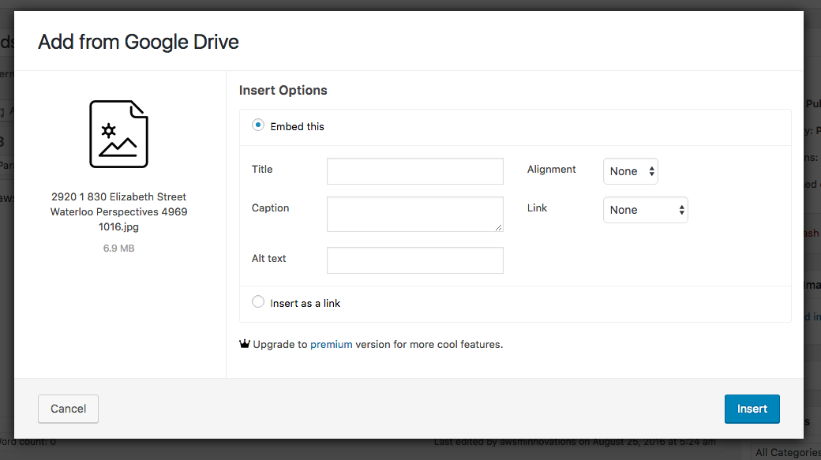Viewport: 821px width, 460px height.
Task: Select the Insert as a link option
Action: pos(257,302)
